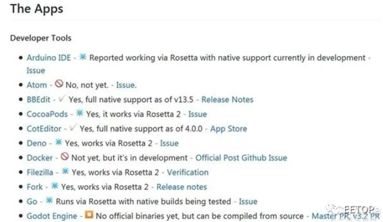The image size is (383, 222).
Task: Open the Deno Issue link
Action: coord(169,143)
